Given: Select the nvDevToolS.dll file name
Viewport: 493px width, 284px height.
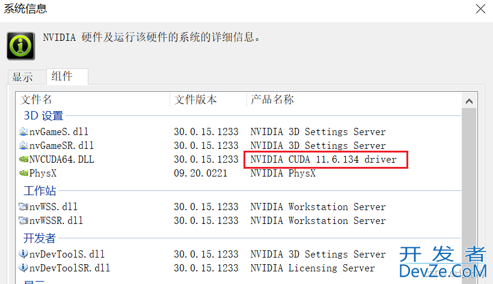Looking at the screenshot, I should coord(67,254).
